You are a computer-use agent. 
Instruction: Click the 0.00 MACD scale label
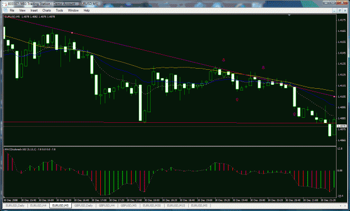(x=340, y=170)
